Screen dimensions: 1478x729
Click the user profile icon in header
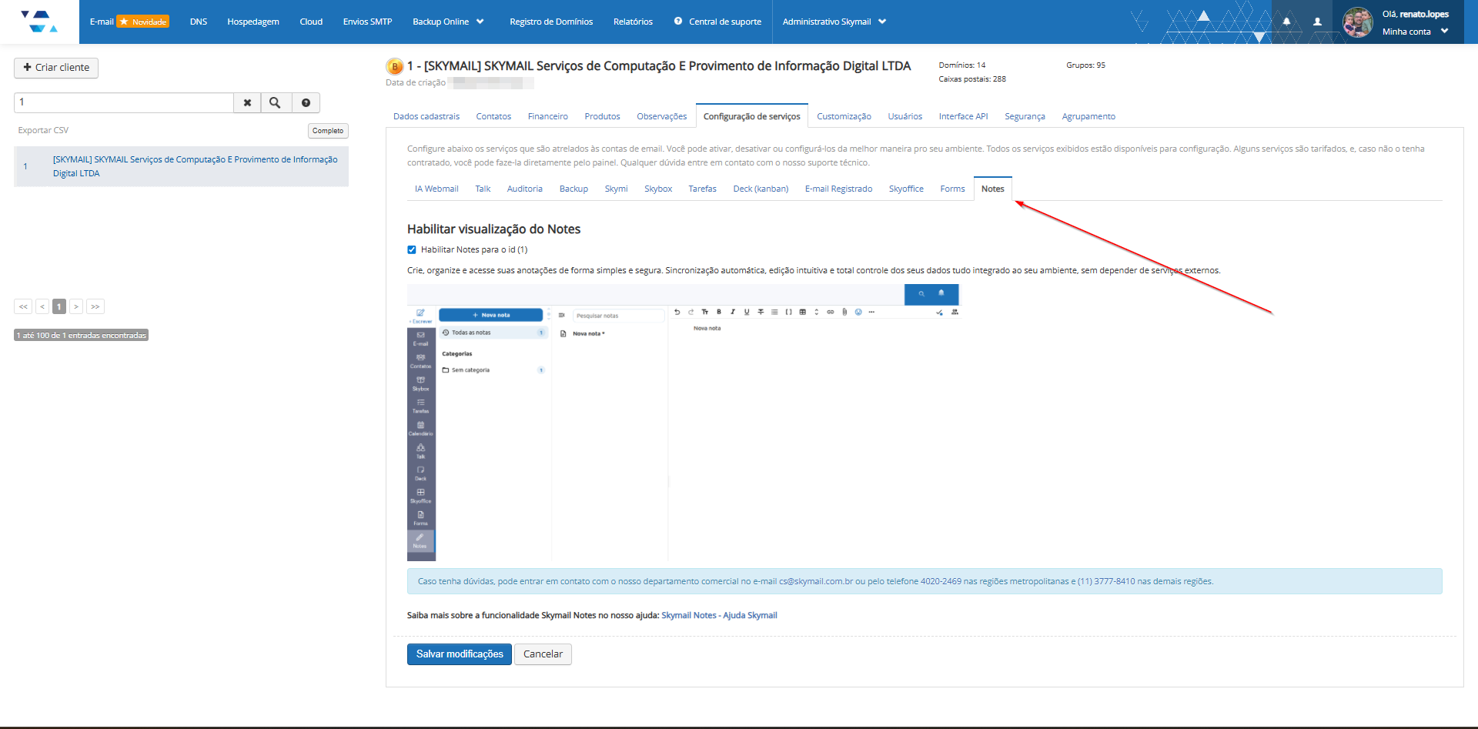1317,22
